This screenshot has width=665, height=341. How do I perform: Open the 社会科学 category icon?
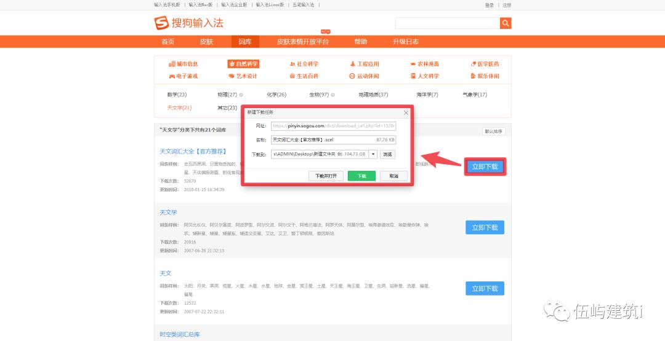(x=292, y=65)
